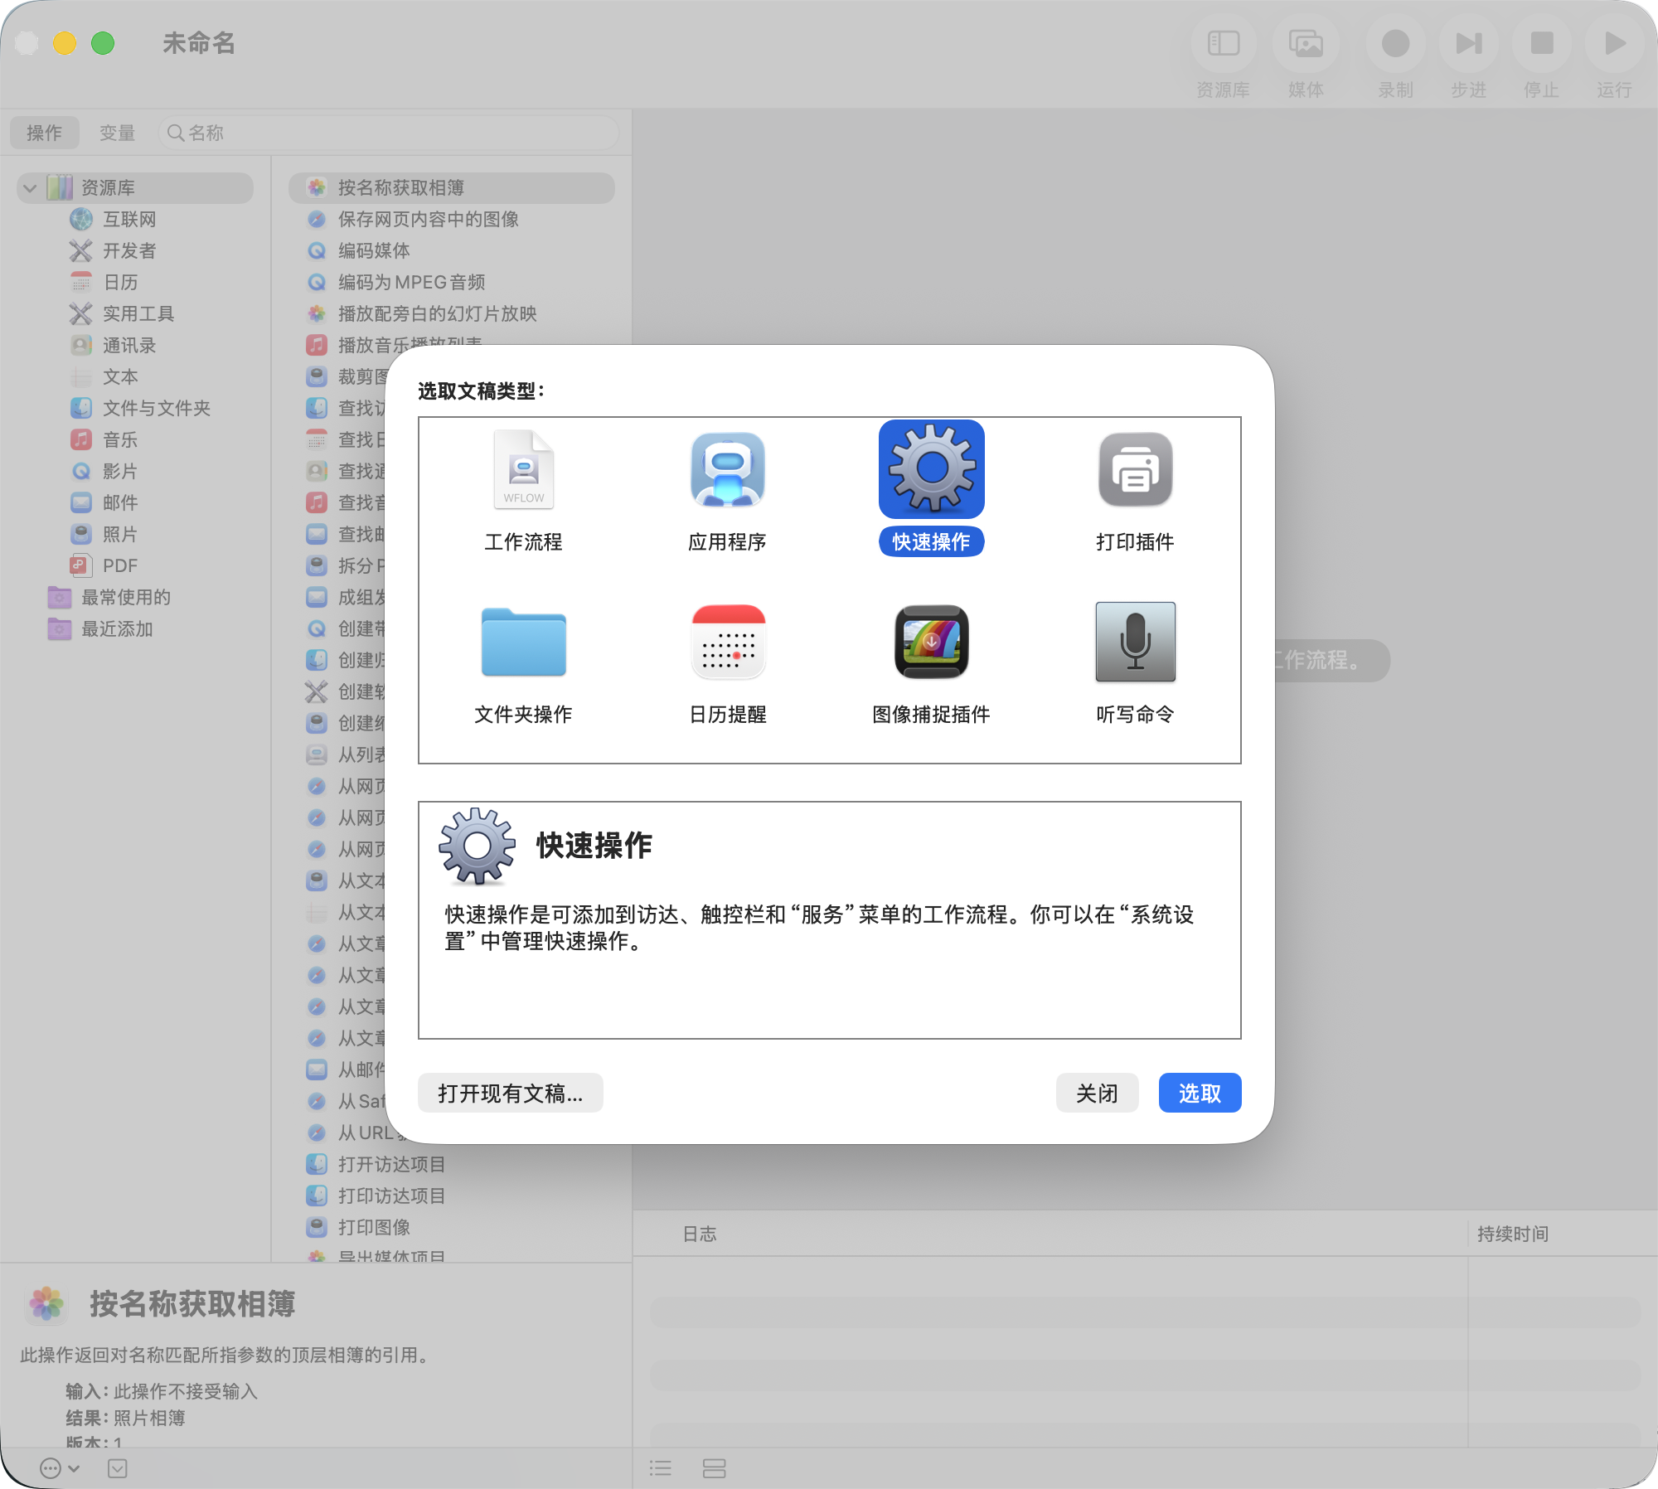
Task: Pick the 打印插件 printer icon
Action: click(1135, 470)
